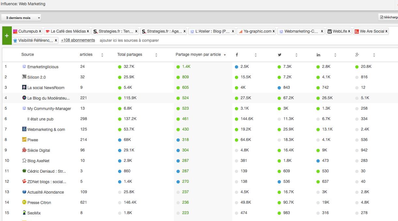Click the My Community-Manager feed icon
The height and width of the screenshot is (221, 398).
pyautogui.click(x=24, y=108)
